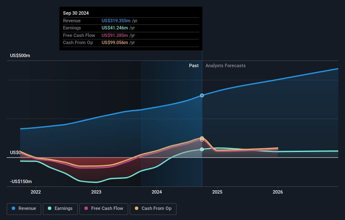Click the Analysts Forecasts label

tap(226, 65)
